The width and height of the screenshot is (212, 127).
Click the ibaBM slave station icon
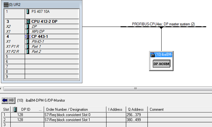coord(153,55)
